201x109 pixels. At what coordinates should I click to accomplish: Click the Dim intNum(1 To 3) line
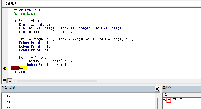(48, 32)
